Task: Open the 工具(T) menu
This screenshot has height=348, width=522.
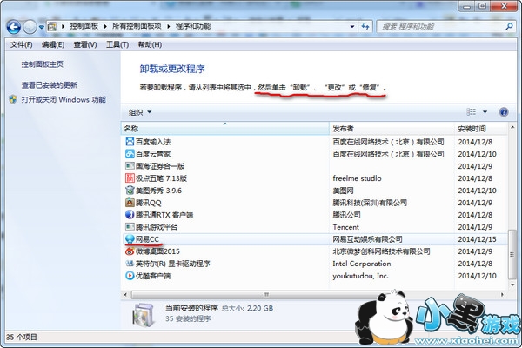Action: 117,44
